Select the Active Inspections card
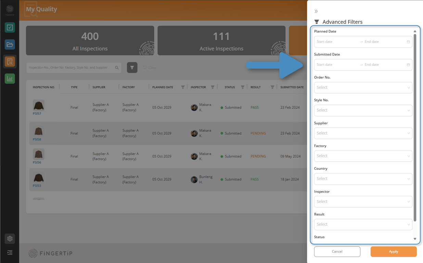423x263 pixels. tap(221, 40)
